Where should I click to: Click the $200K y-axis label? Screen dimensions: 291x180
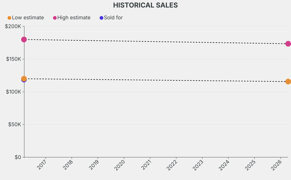point(13,26)
